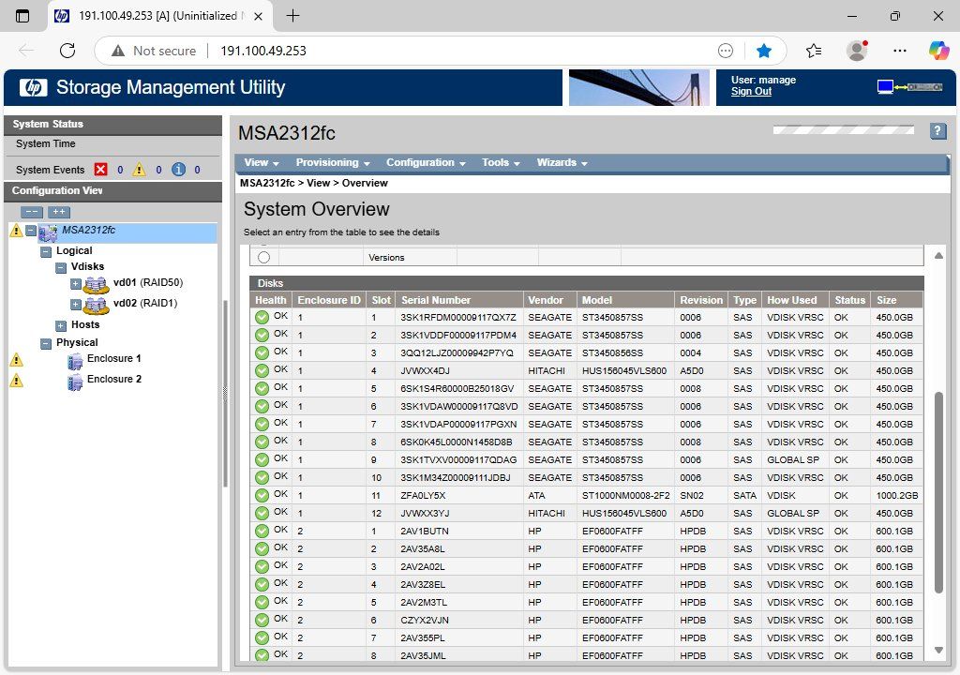Click the disks table vertical scrollbar thumb
This screenshot has width=960, height=675.
tap(938, 492)
